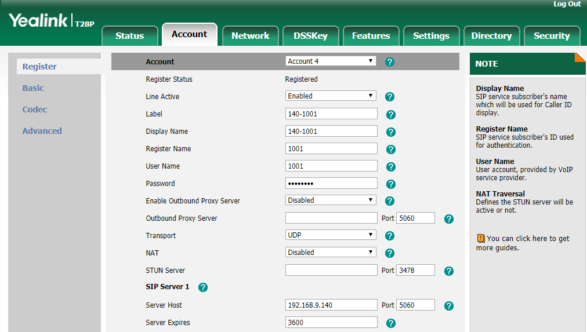Image resolution: width=587 pixels, height=332 pixels.
Task: Click orange guide icon in Note panel
Action: (480, 238)
